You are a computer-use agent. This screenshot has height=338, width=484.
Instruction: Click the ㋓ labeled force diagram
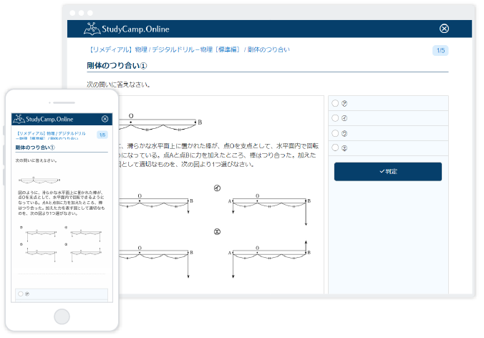click(x=268, y=259)
